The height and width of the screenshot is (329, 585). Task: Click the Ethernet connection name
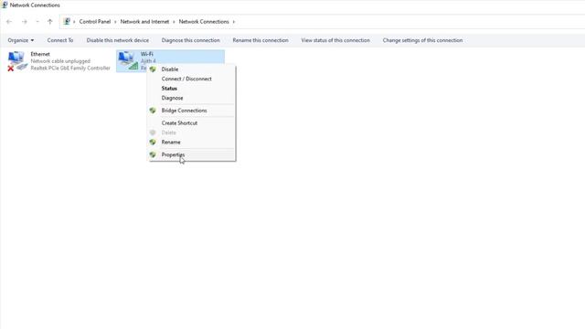click(40, 54)
